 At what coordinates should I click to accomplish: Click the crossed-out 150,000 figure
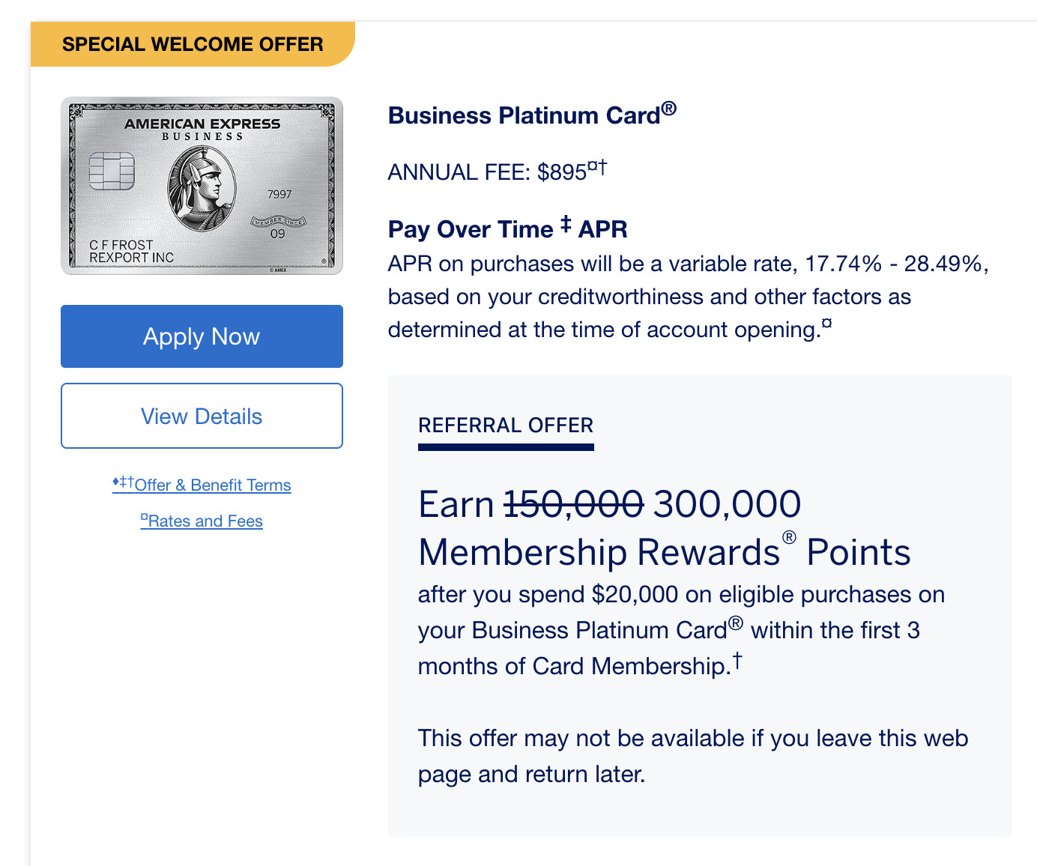point(574,504)
